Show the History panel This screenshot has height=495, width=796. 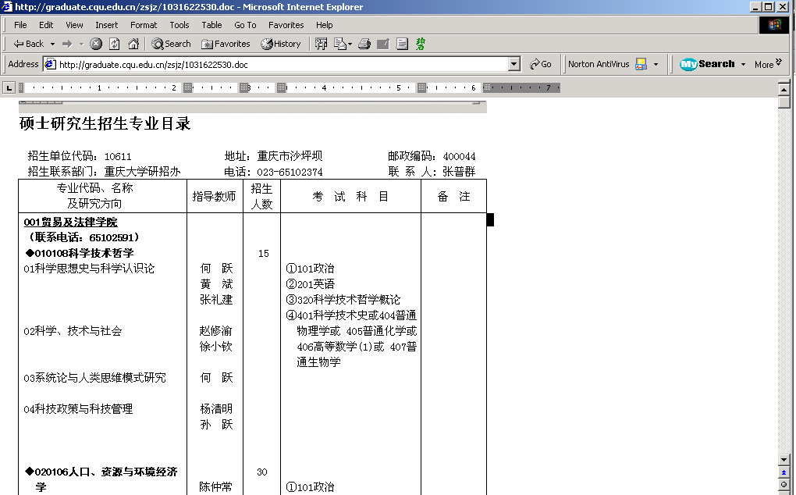(x=281, y=44)
